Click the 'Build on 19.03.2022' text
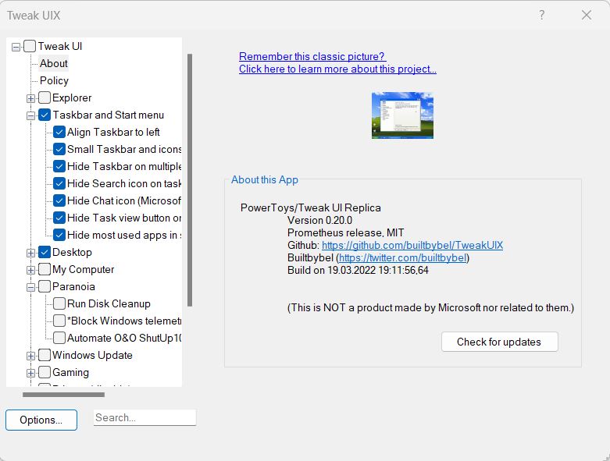 point(358,270)
